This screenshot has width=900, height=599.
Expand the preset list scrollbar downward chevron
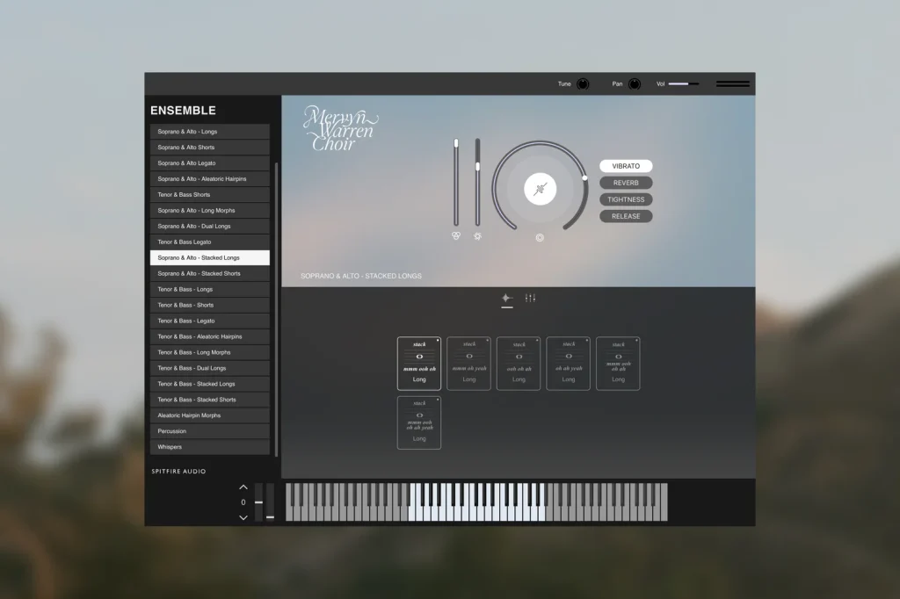[243, 517]
